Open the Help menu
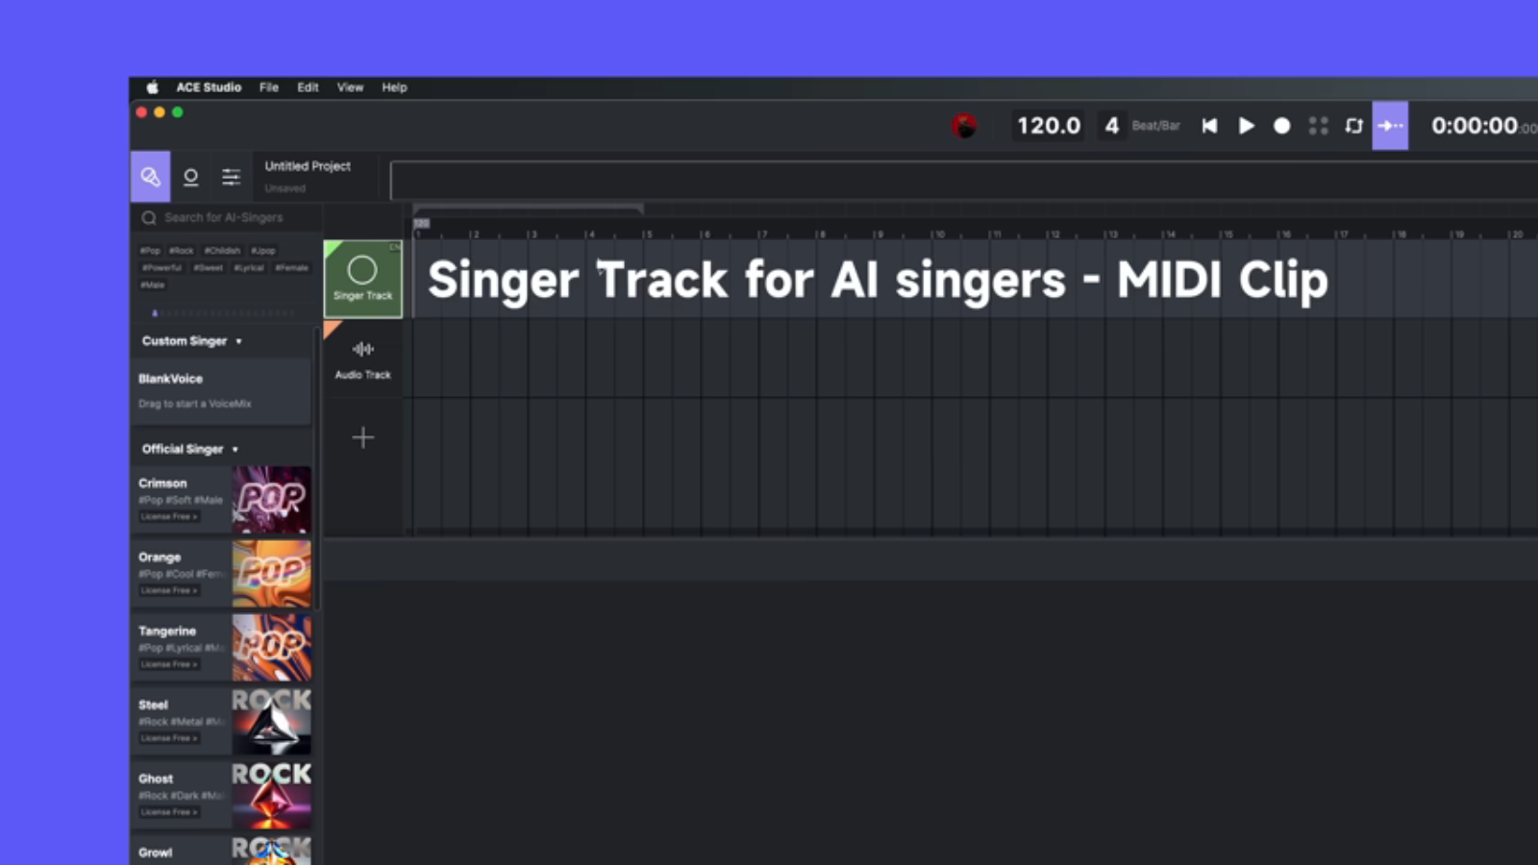The image size is (1538, 865). [394, 87]
